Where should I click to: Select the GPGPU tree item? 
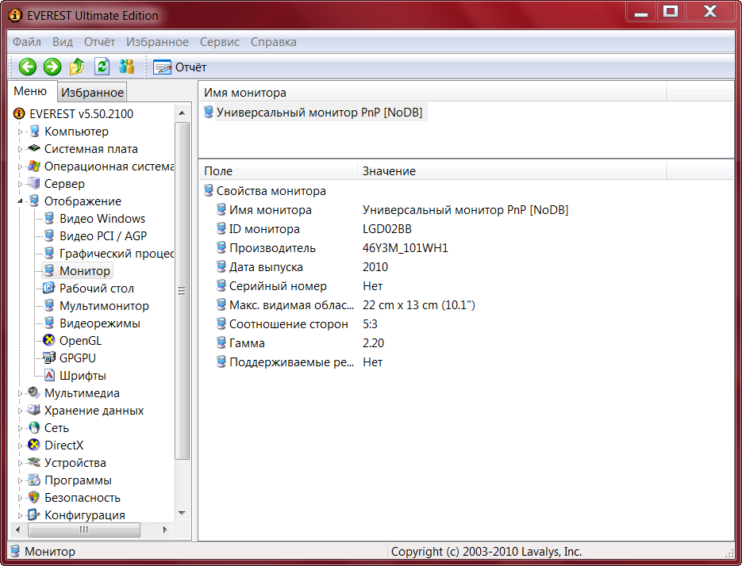77,358
